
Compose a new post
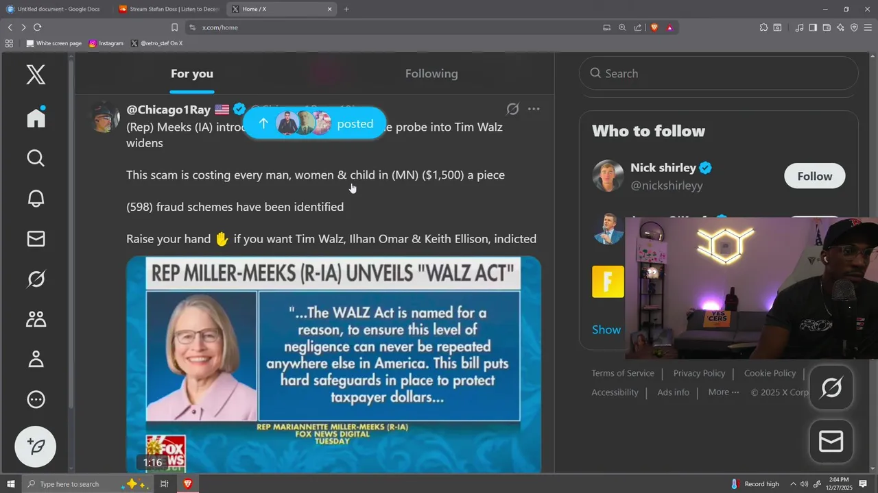point(36,446)
